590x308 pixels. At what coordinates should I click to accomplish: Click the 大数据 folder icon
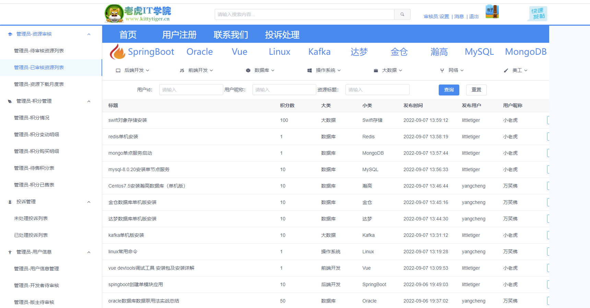click(x=376, y=70)
